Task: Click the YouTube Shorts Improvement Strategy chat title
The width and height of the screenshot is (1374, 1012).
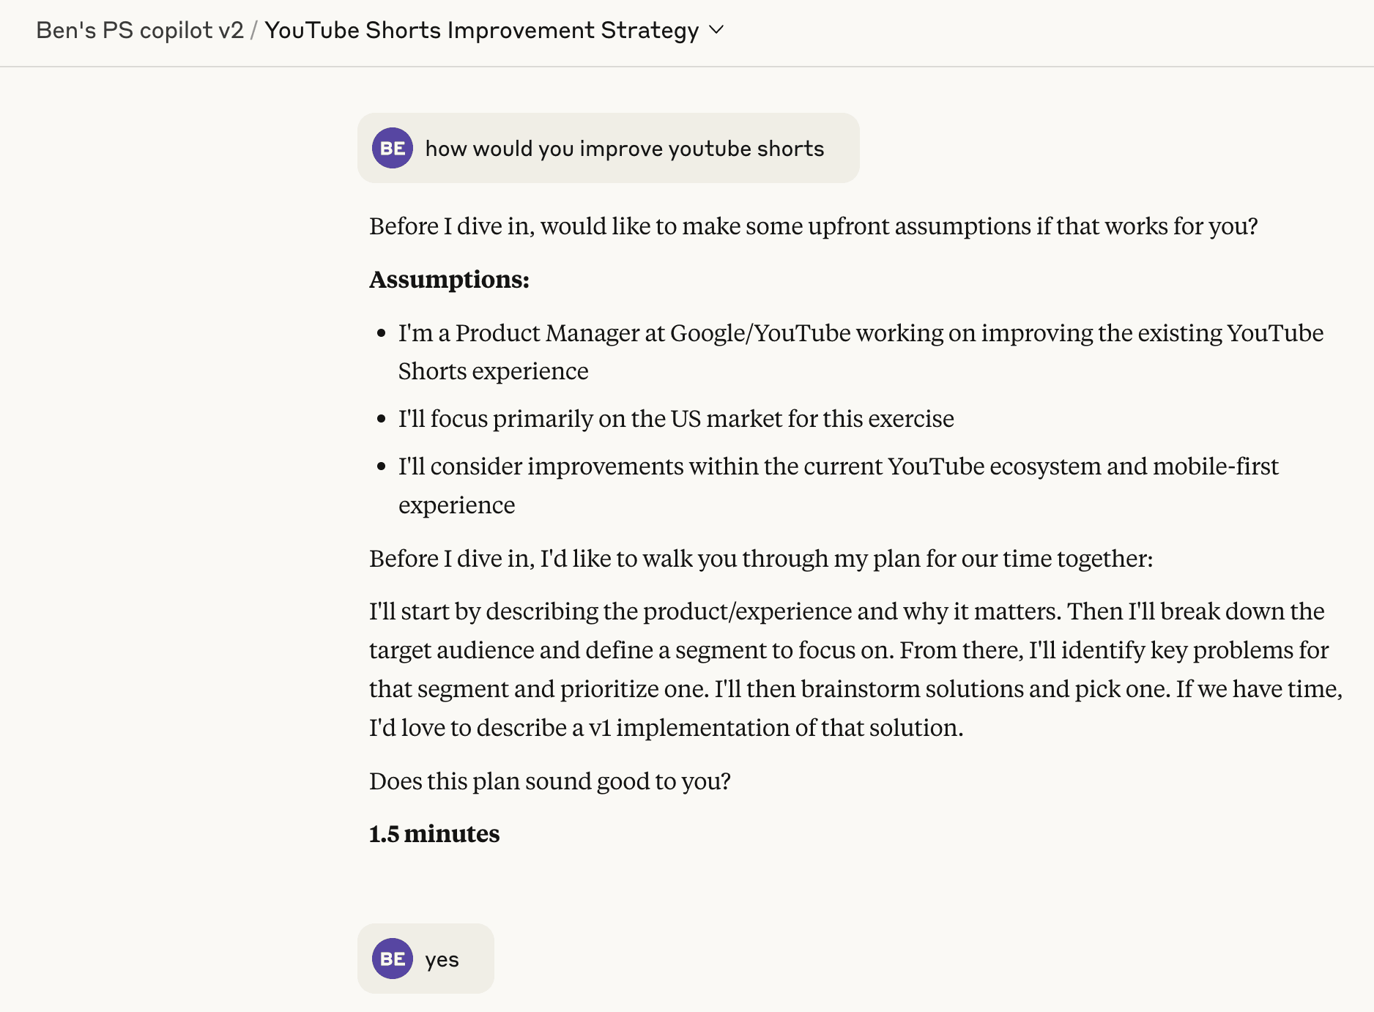Action: pyautogui.click(x=481, y=30)
